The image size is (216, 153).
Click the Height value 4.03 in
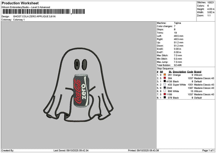pos(211,9)
